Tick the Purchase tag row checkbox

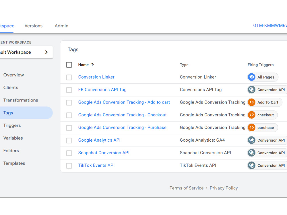[x=69, y=128]
